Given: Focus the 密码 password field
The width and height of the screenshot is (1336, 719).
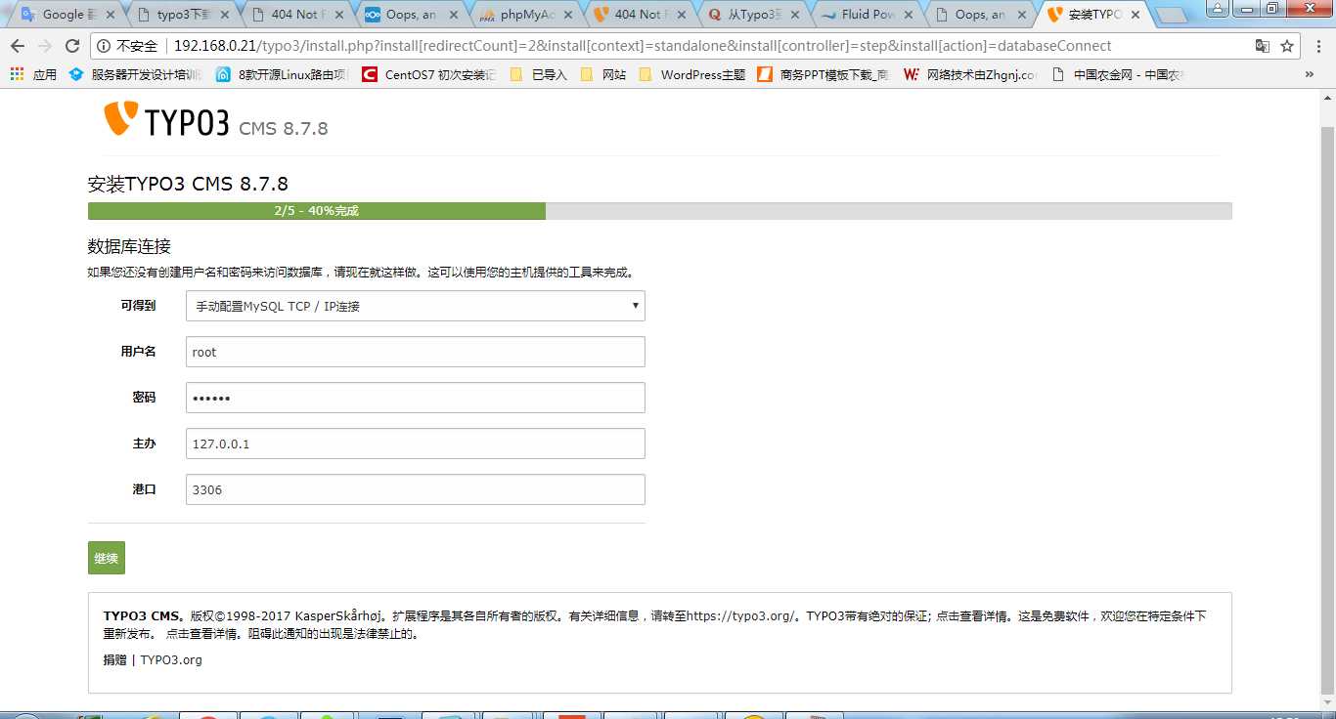Looking at the screenshot, I should point(416,398).
